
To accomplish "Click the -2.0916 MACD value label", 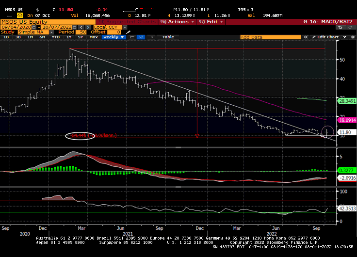I will [x=347, y=178].
